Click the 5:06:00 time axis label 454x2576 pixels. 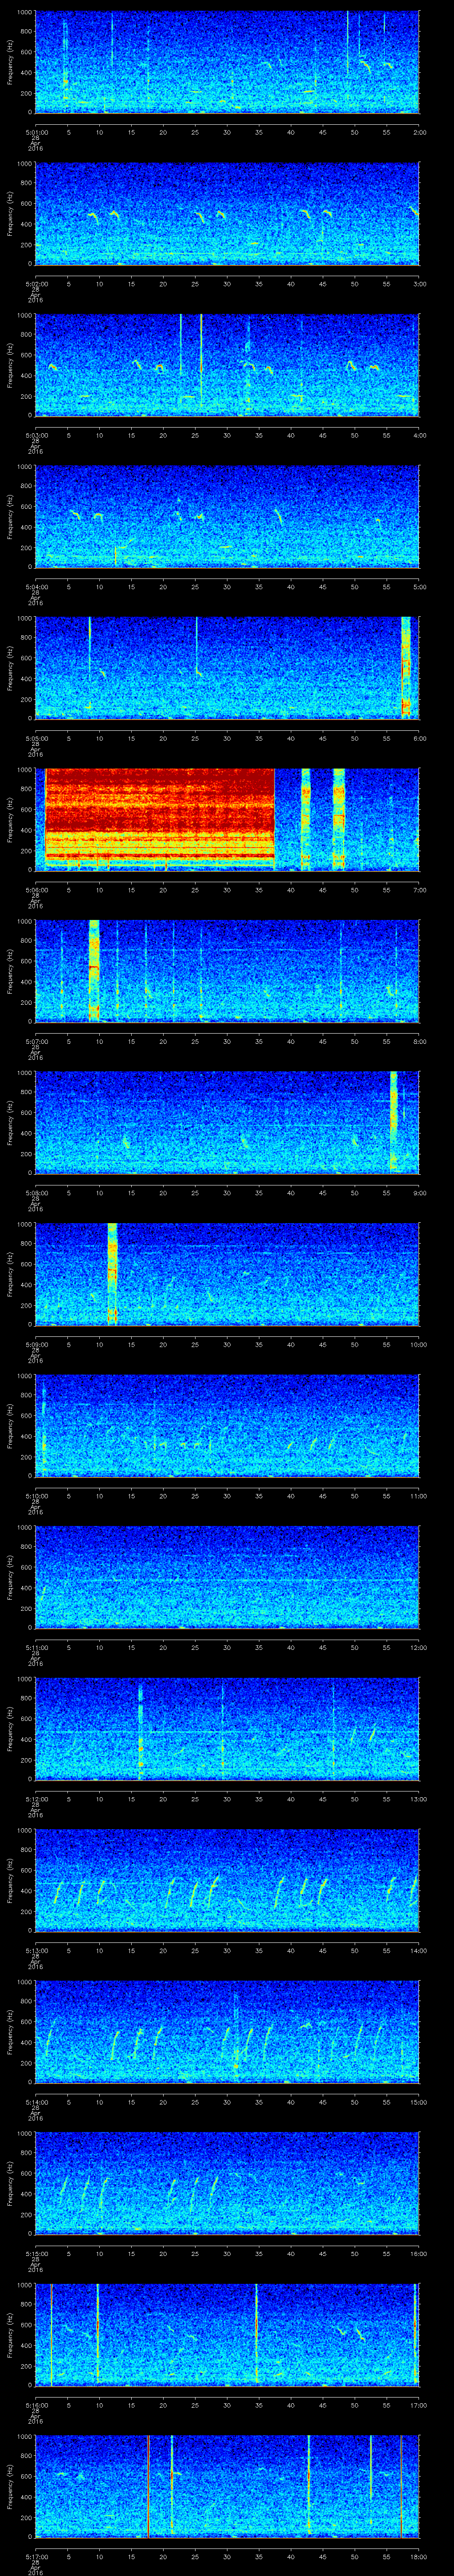(36, 890)
